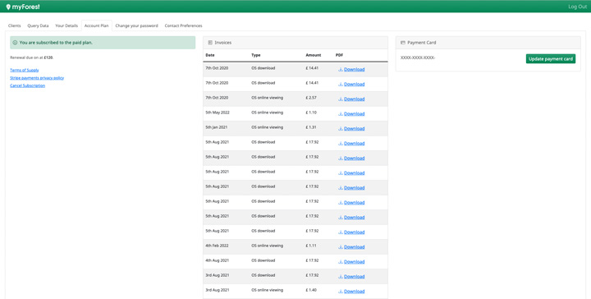Click the '5th May 2022' date cell
Screen dimensions: 591x299
[218, 113]
